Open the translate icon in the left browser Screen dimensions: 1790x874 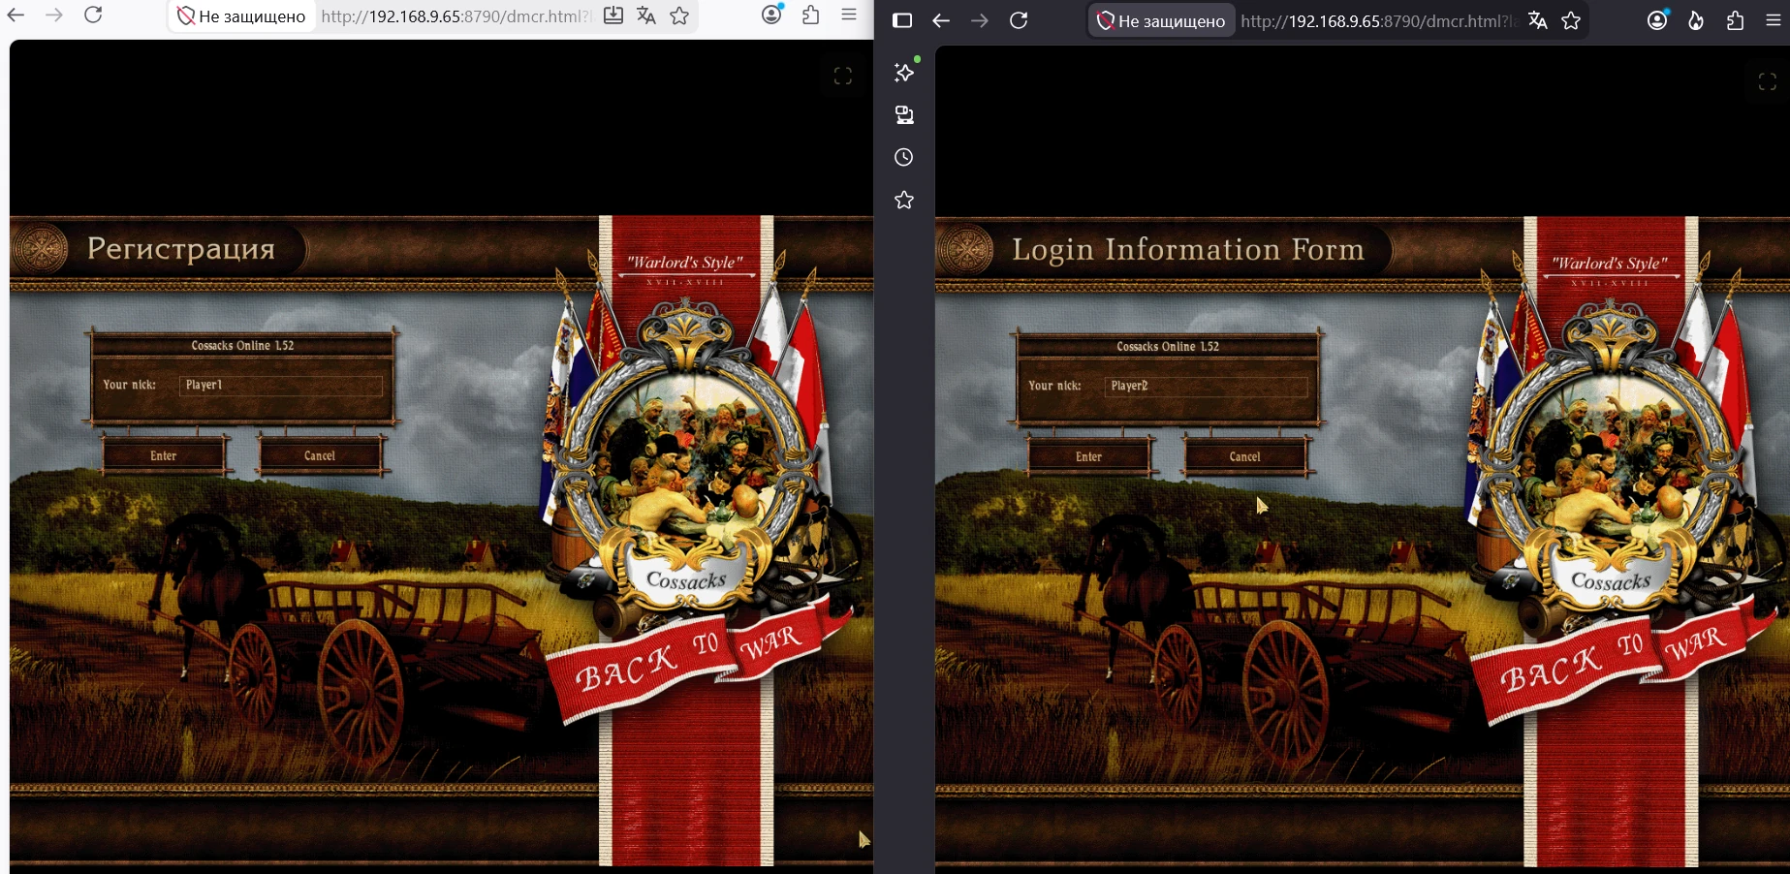tap(646, 16)
